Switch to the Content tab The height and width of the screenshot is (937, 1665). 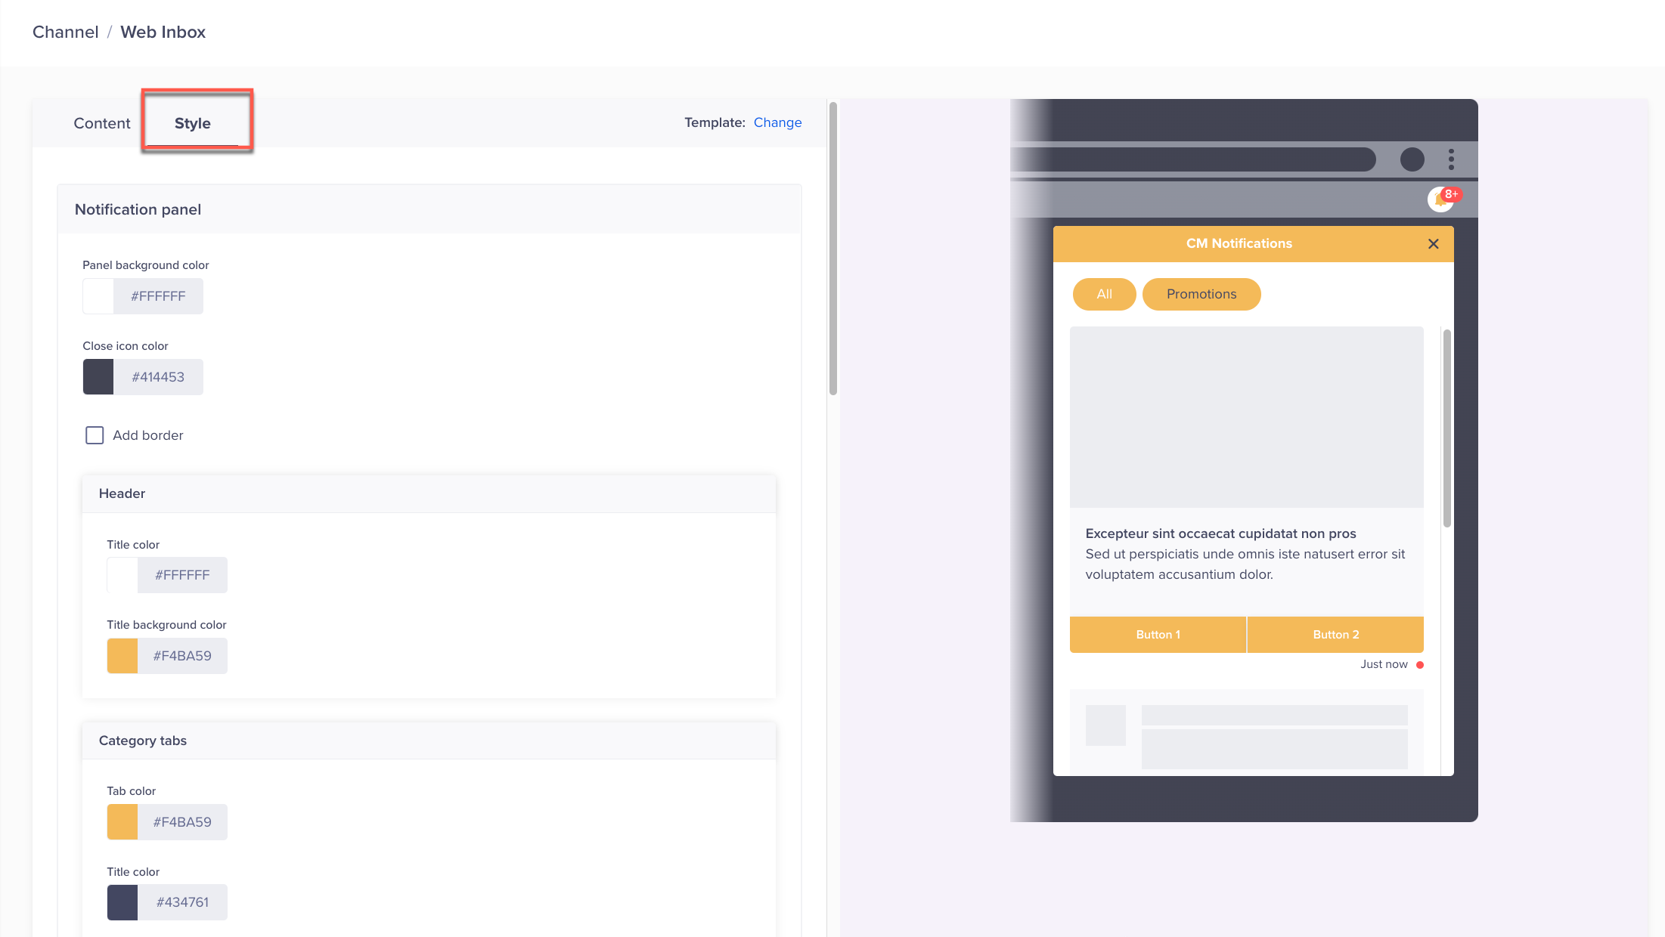pos(102,123)
